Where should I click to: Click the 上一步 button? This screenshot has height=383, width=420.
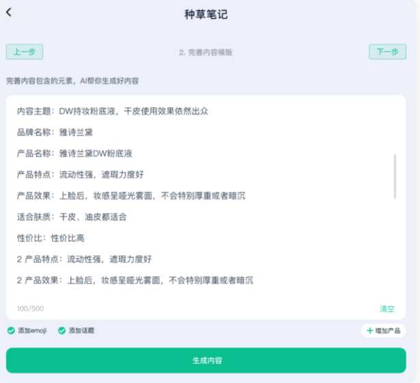pos(25,52)
